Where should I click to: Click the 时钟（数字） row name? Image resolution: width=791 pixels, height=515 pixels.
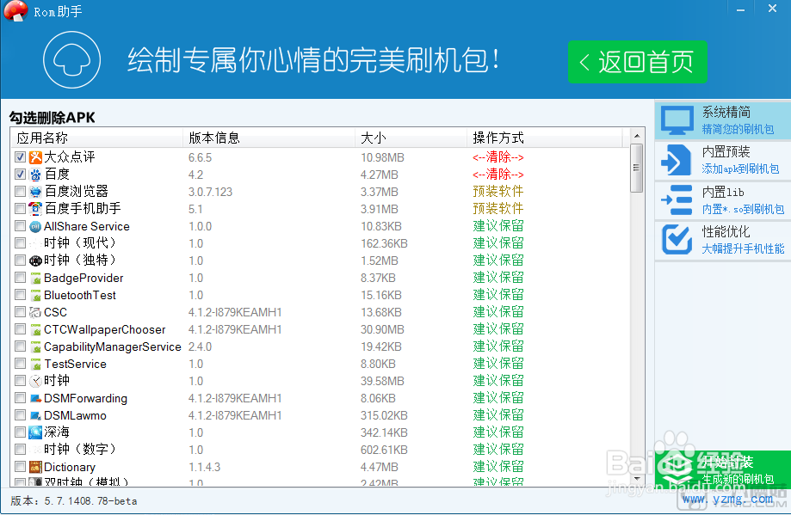[x=80, y=449]
